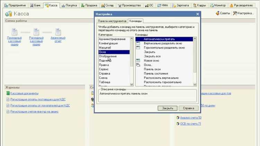This screenshot has height=146, width=260.
Task: Open the Предприятие tab
Action: tap(15, 5)
